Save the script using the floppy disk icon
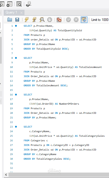The width and height of the screenshot is (109, 178). click(17, 20)
